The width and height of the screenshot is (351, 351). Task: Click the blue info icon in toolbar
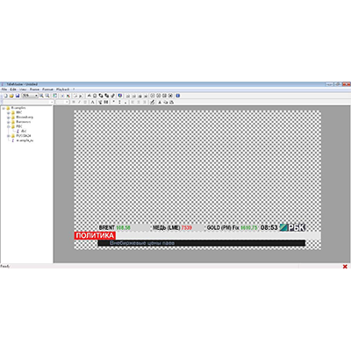[x=177, y=96]
